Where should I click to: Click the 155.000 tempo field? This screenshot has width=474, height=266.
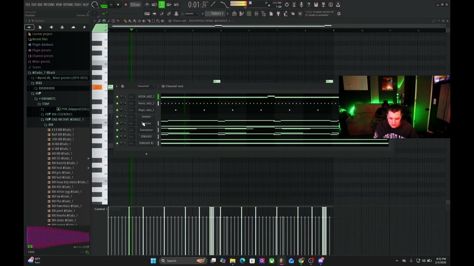[x=135, y=5]
